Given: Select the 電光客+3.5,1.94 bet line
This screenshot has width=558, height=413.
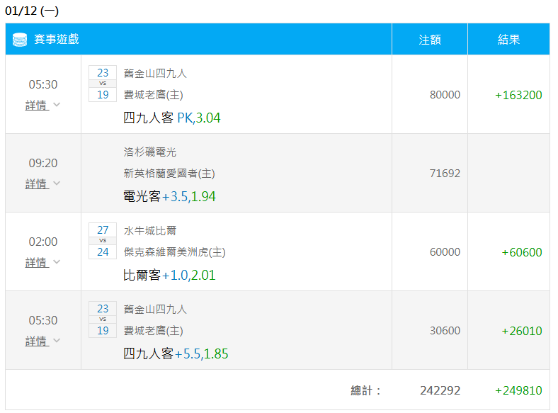Looking at the screenshot, I should click(x=169, y=196).
